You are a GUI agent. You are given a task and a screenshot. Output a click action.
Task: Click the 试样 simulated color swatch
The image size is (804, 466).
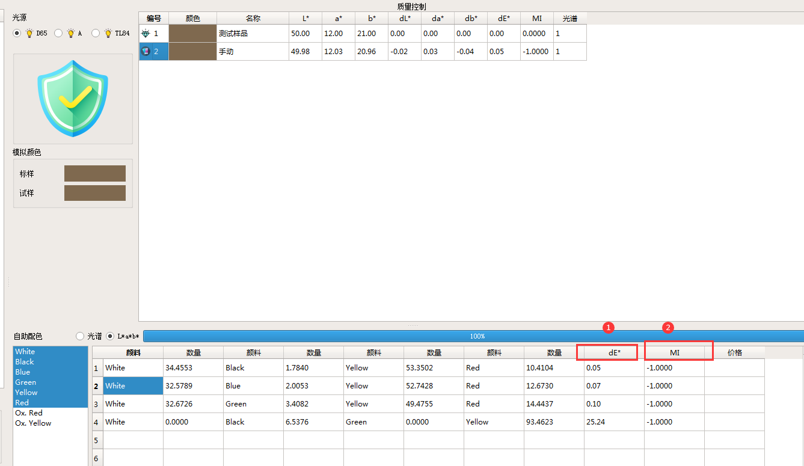[x=95, y=193]
